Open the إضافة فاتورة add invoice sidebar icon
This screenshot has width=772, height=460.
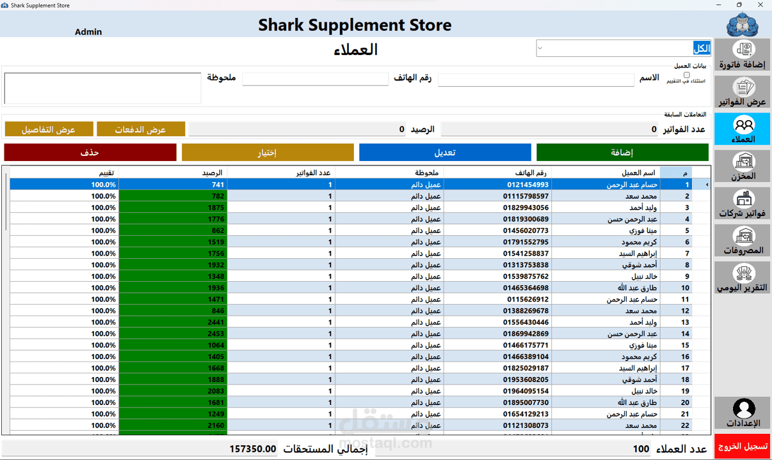[742, 55]
